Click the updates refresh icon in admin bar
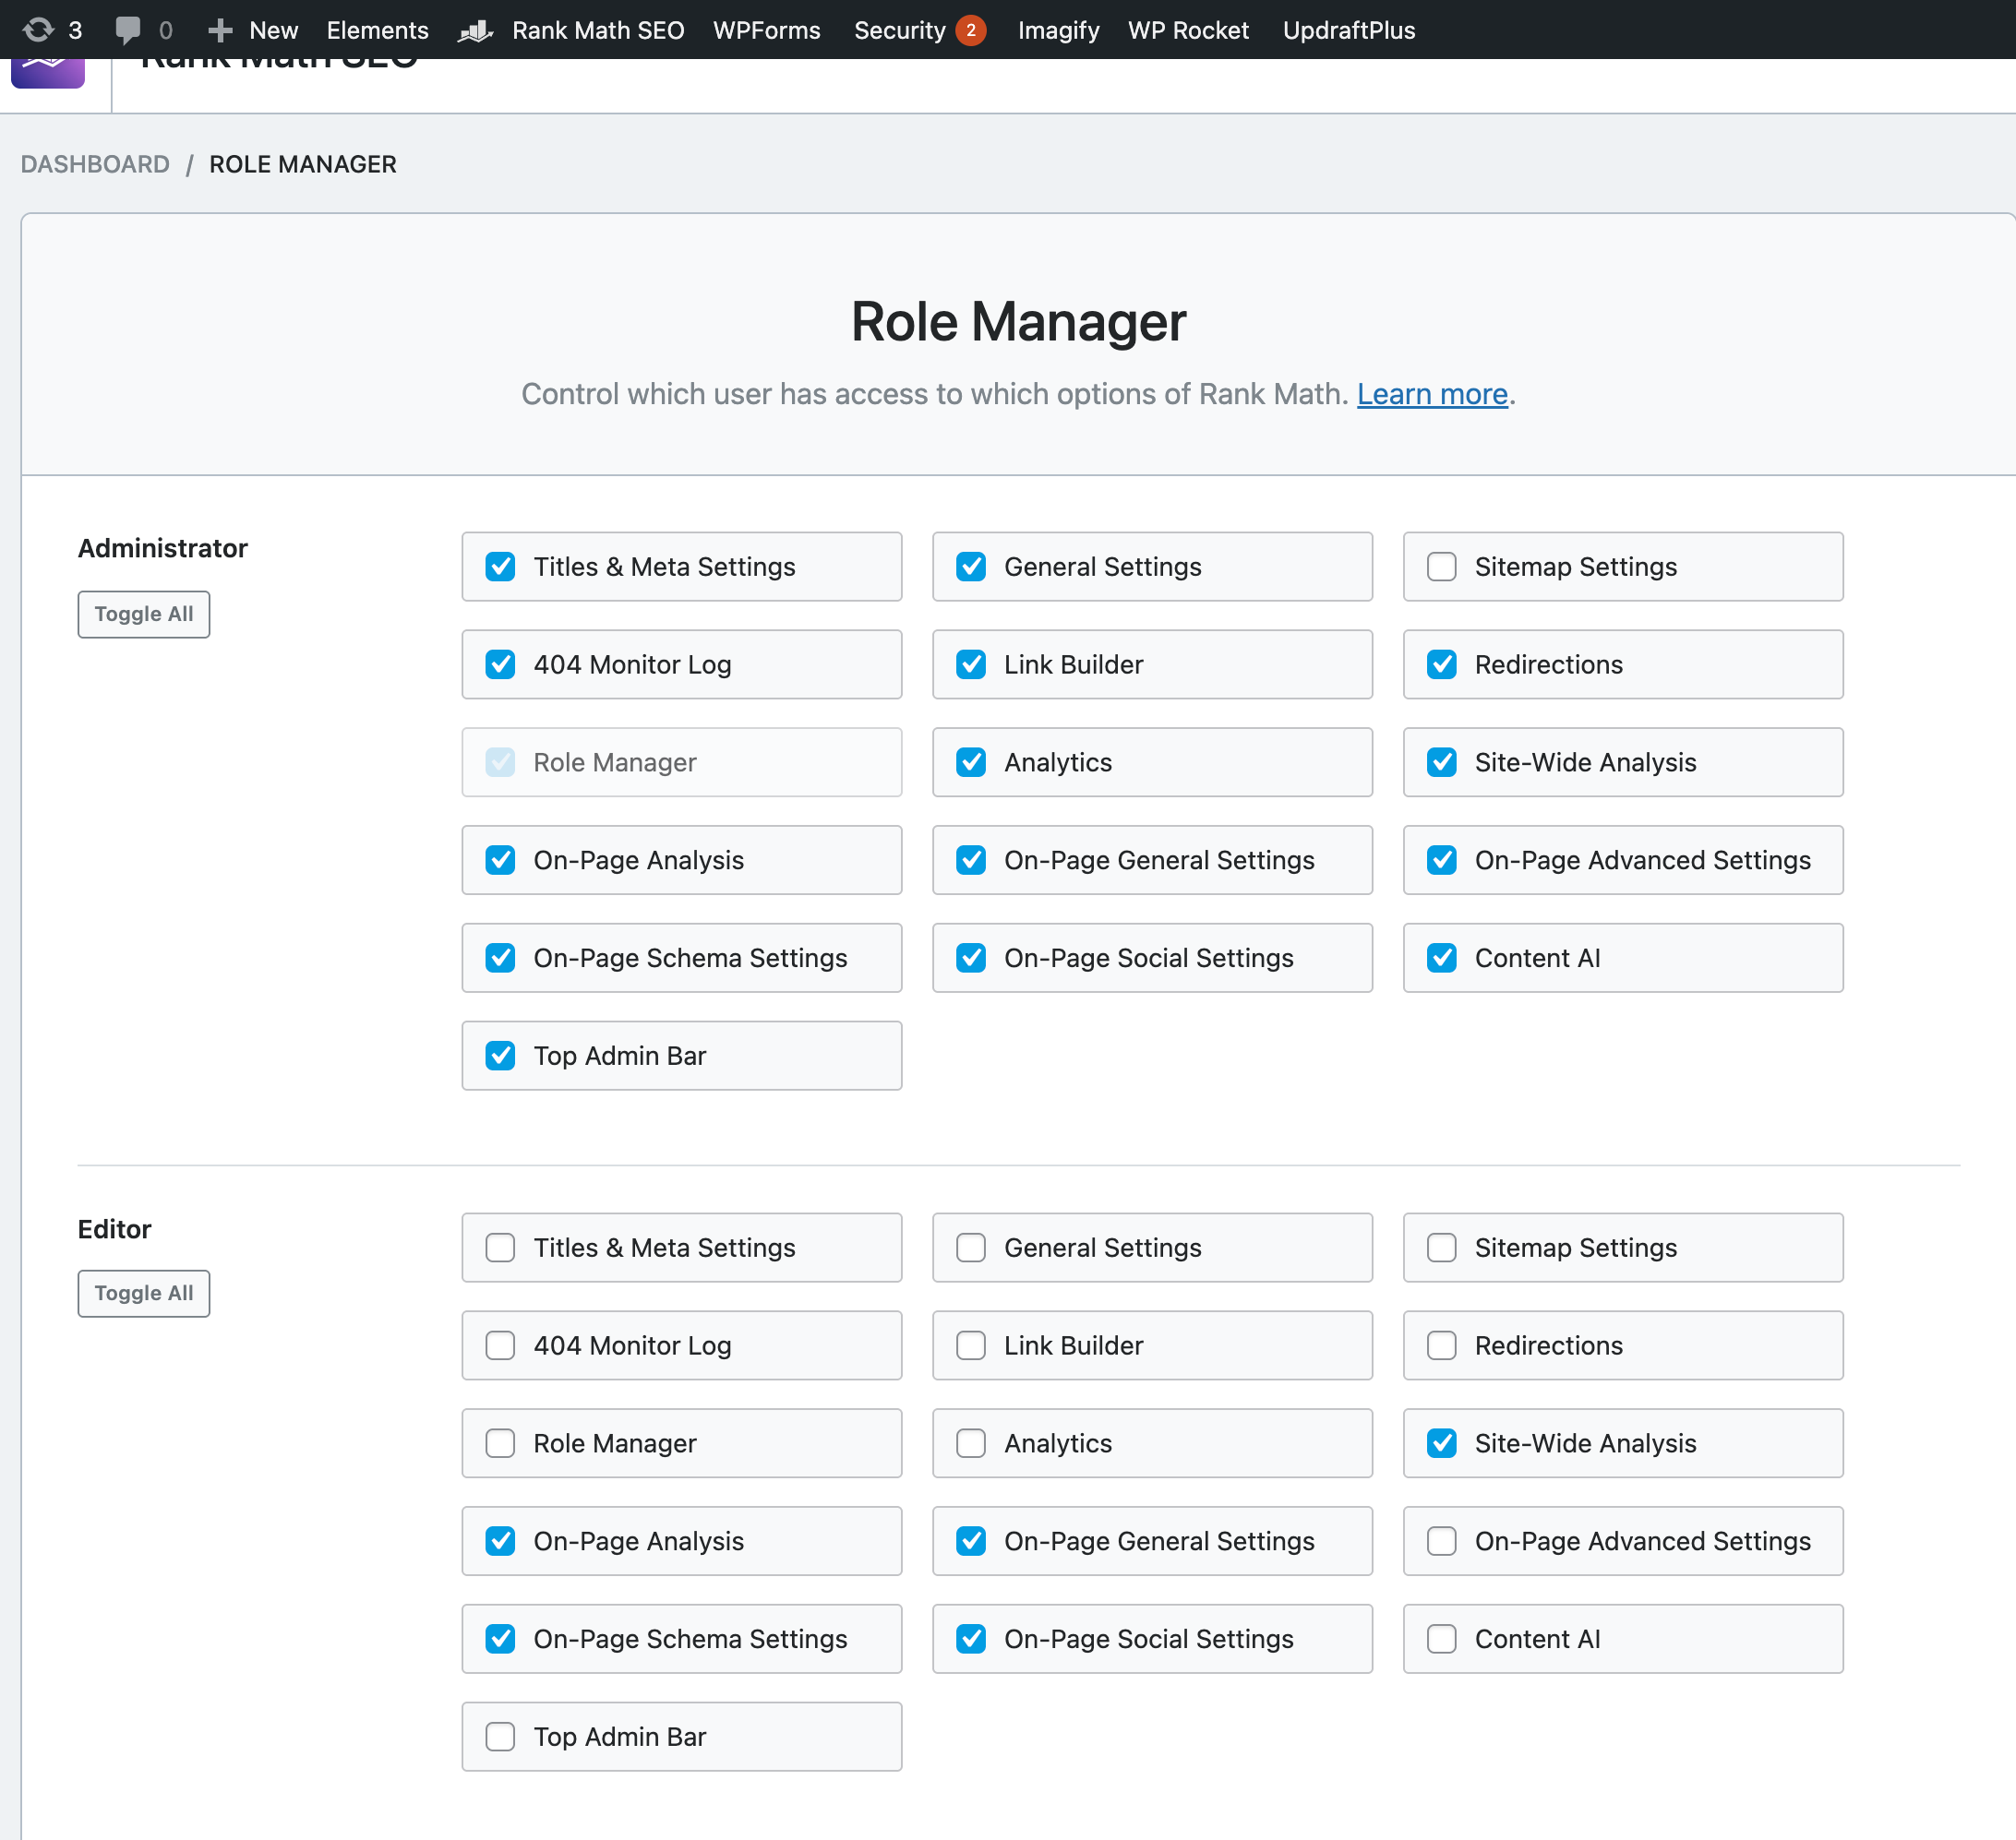This screenshot has height=1840, width=2016. click(x=38, y=30)
